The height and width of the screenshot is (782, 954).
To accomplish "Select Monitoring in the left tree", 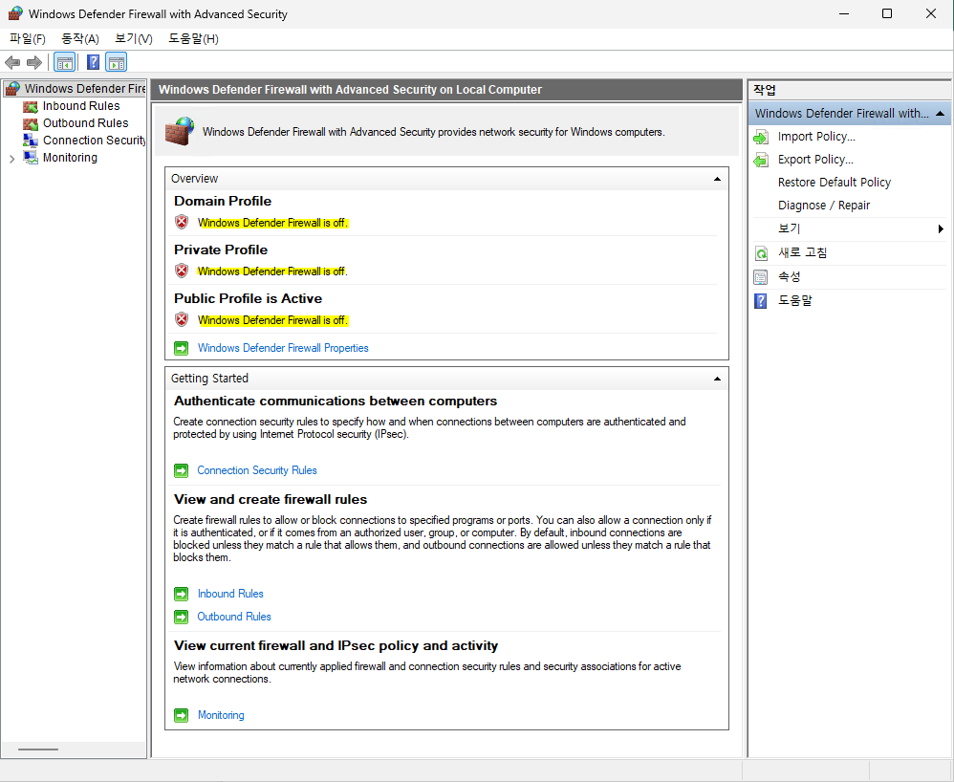I will point(70,158).
